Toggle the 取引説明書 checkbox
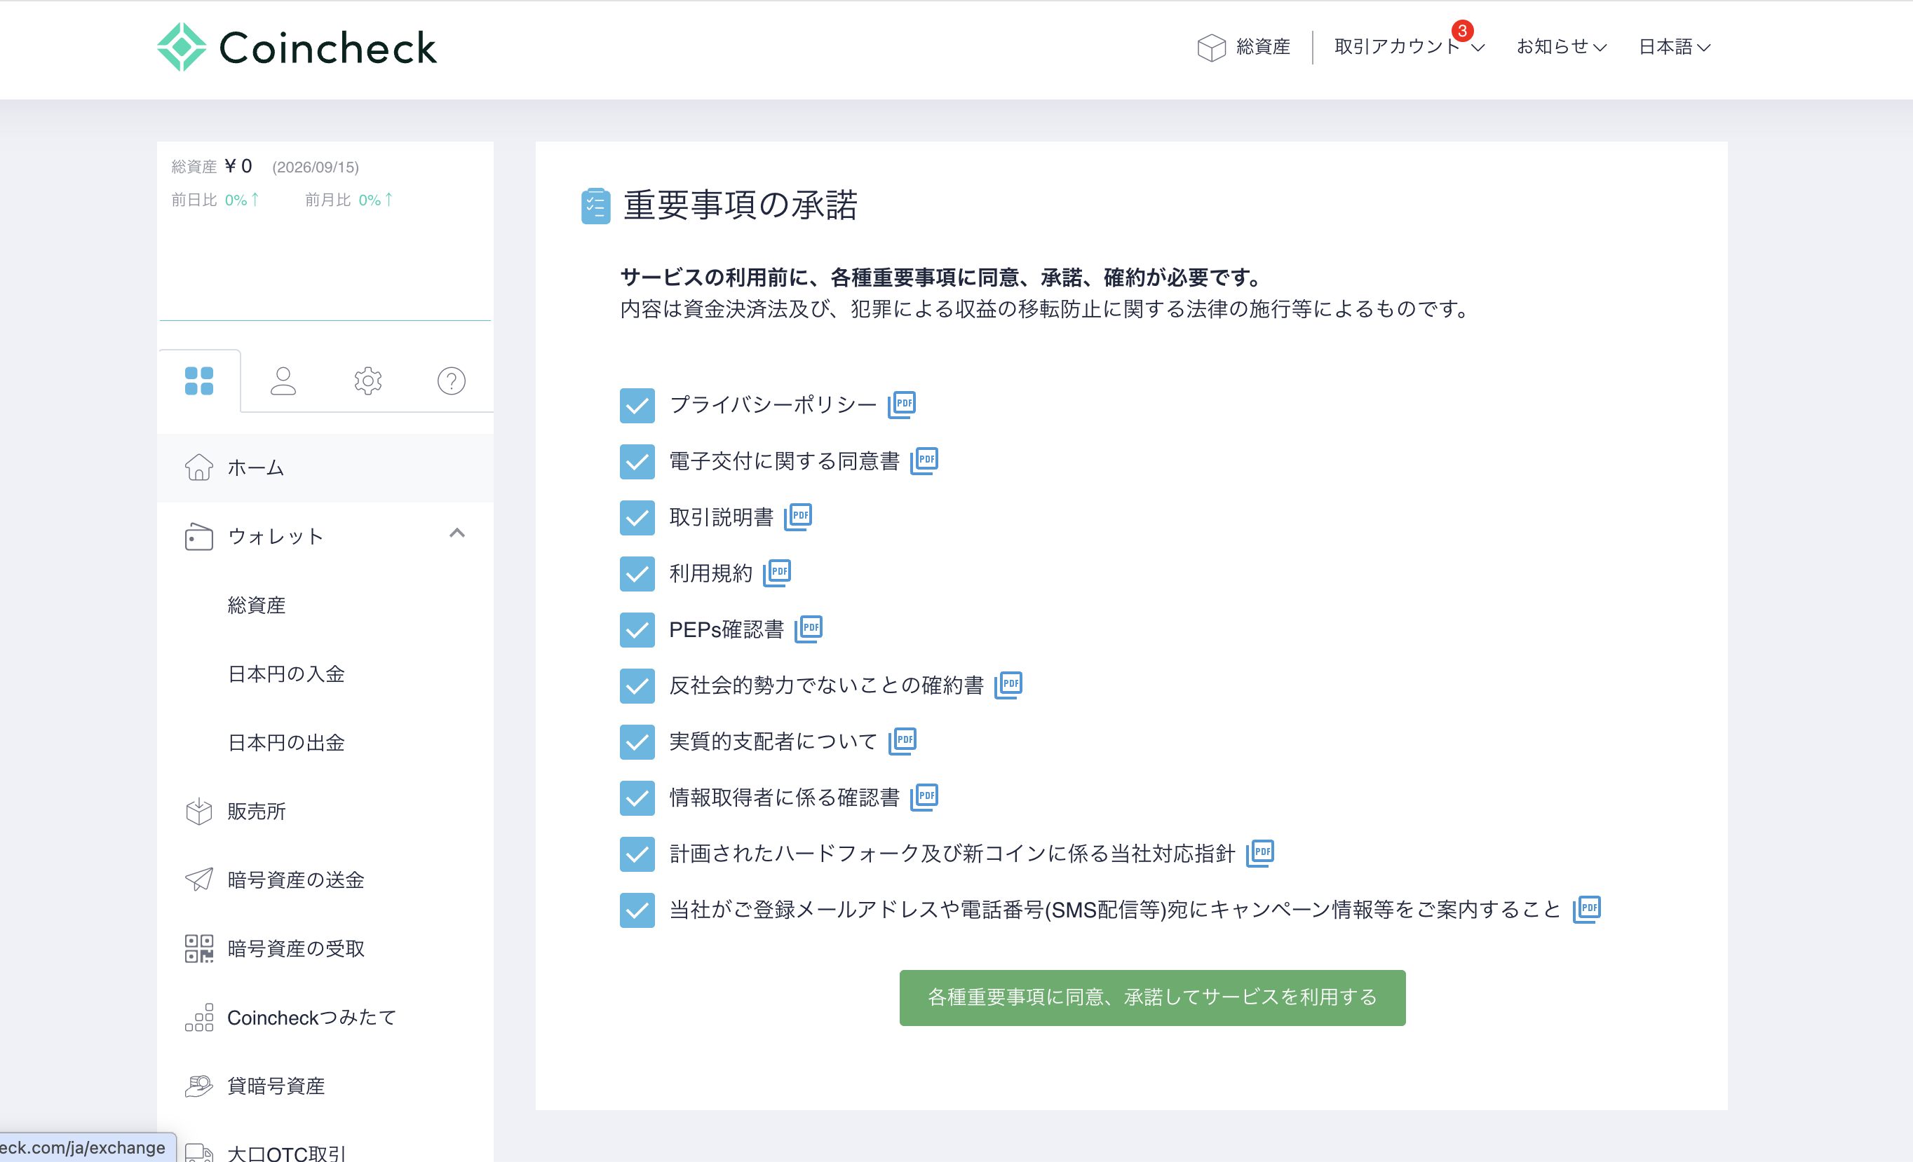The width and height of the screenshot is (1913, 1162). [x=637, y=518]
